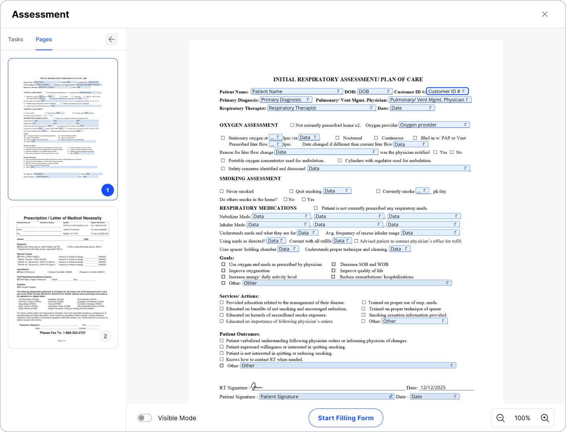Click the zoom in magnifier icon
Viewport: 566px width, 432px height.
pyautogui.click(x=545, y=418)
